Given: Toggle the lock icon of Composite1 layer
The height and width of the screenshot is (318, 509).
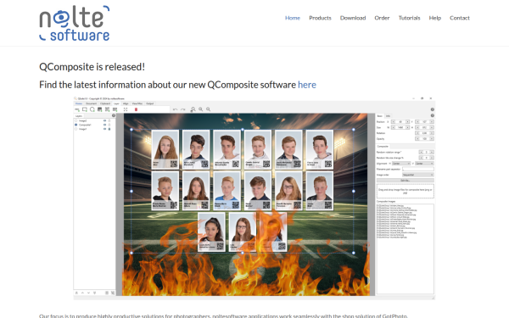Looking at the screenshot, I should 109,125.
